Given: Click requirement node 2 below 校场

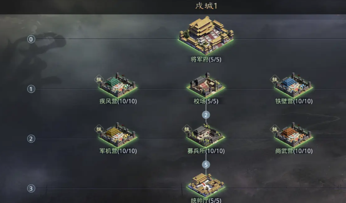Looking at the screenshot, I should pyautogui.click(x=206, y=115).
